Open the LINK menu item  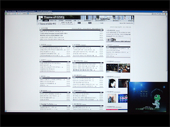75,21
